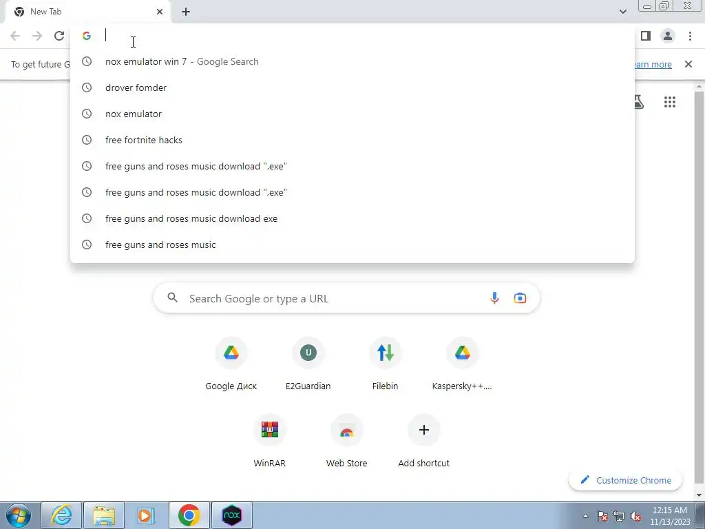Choose suggestion 'drover fomder'
Image resolution: width=705 pixels, height=529 pixels.
click(352, 87)
